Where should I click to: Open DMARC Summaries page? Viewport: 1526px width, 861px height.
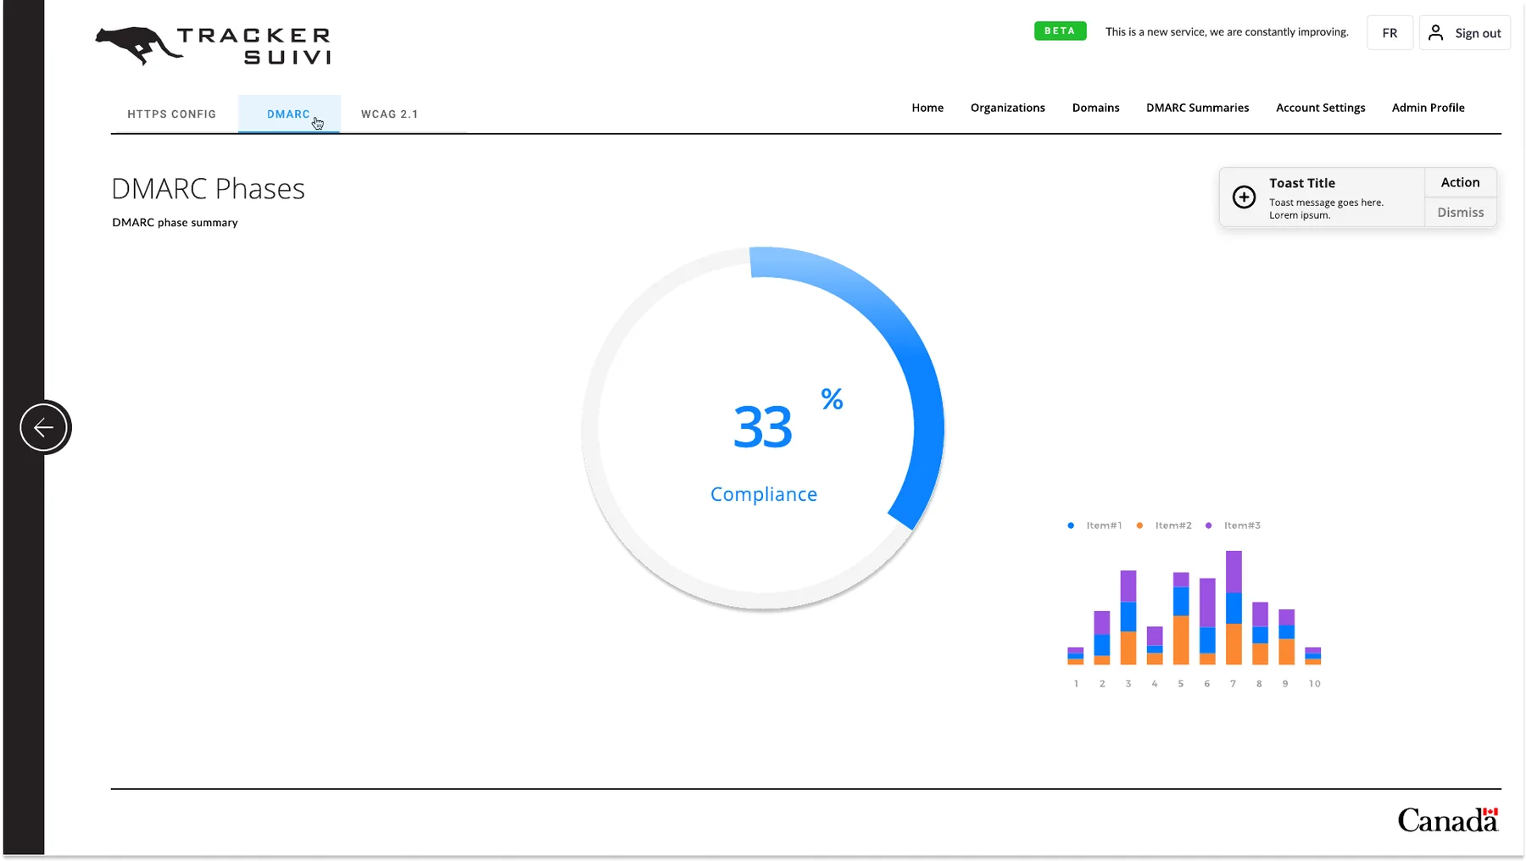tap(1198, 108)
